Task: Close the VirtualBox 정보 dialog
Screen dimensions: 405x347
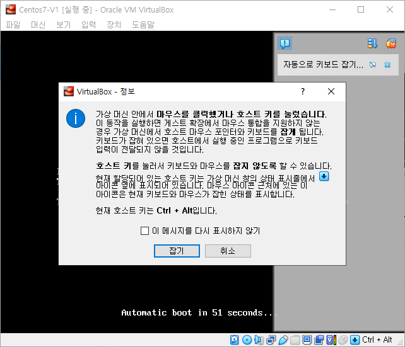Action: (331, 91)
